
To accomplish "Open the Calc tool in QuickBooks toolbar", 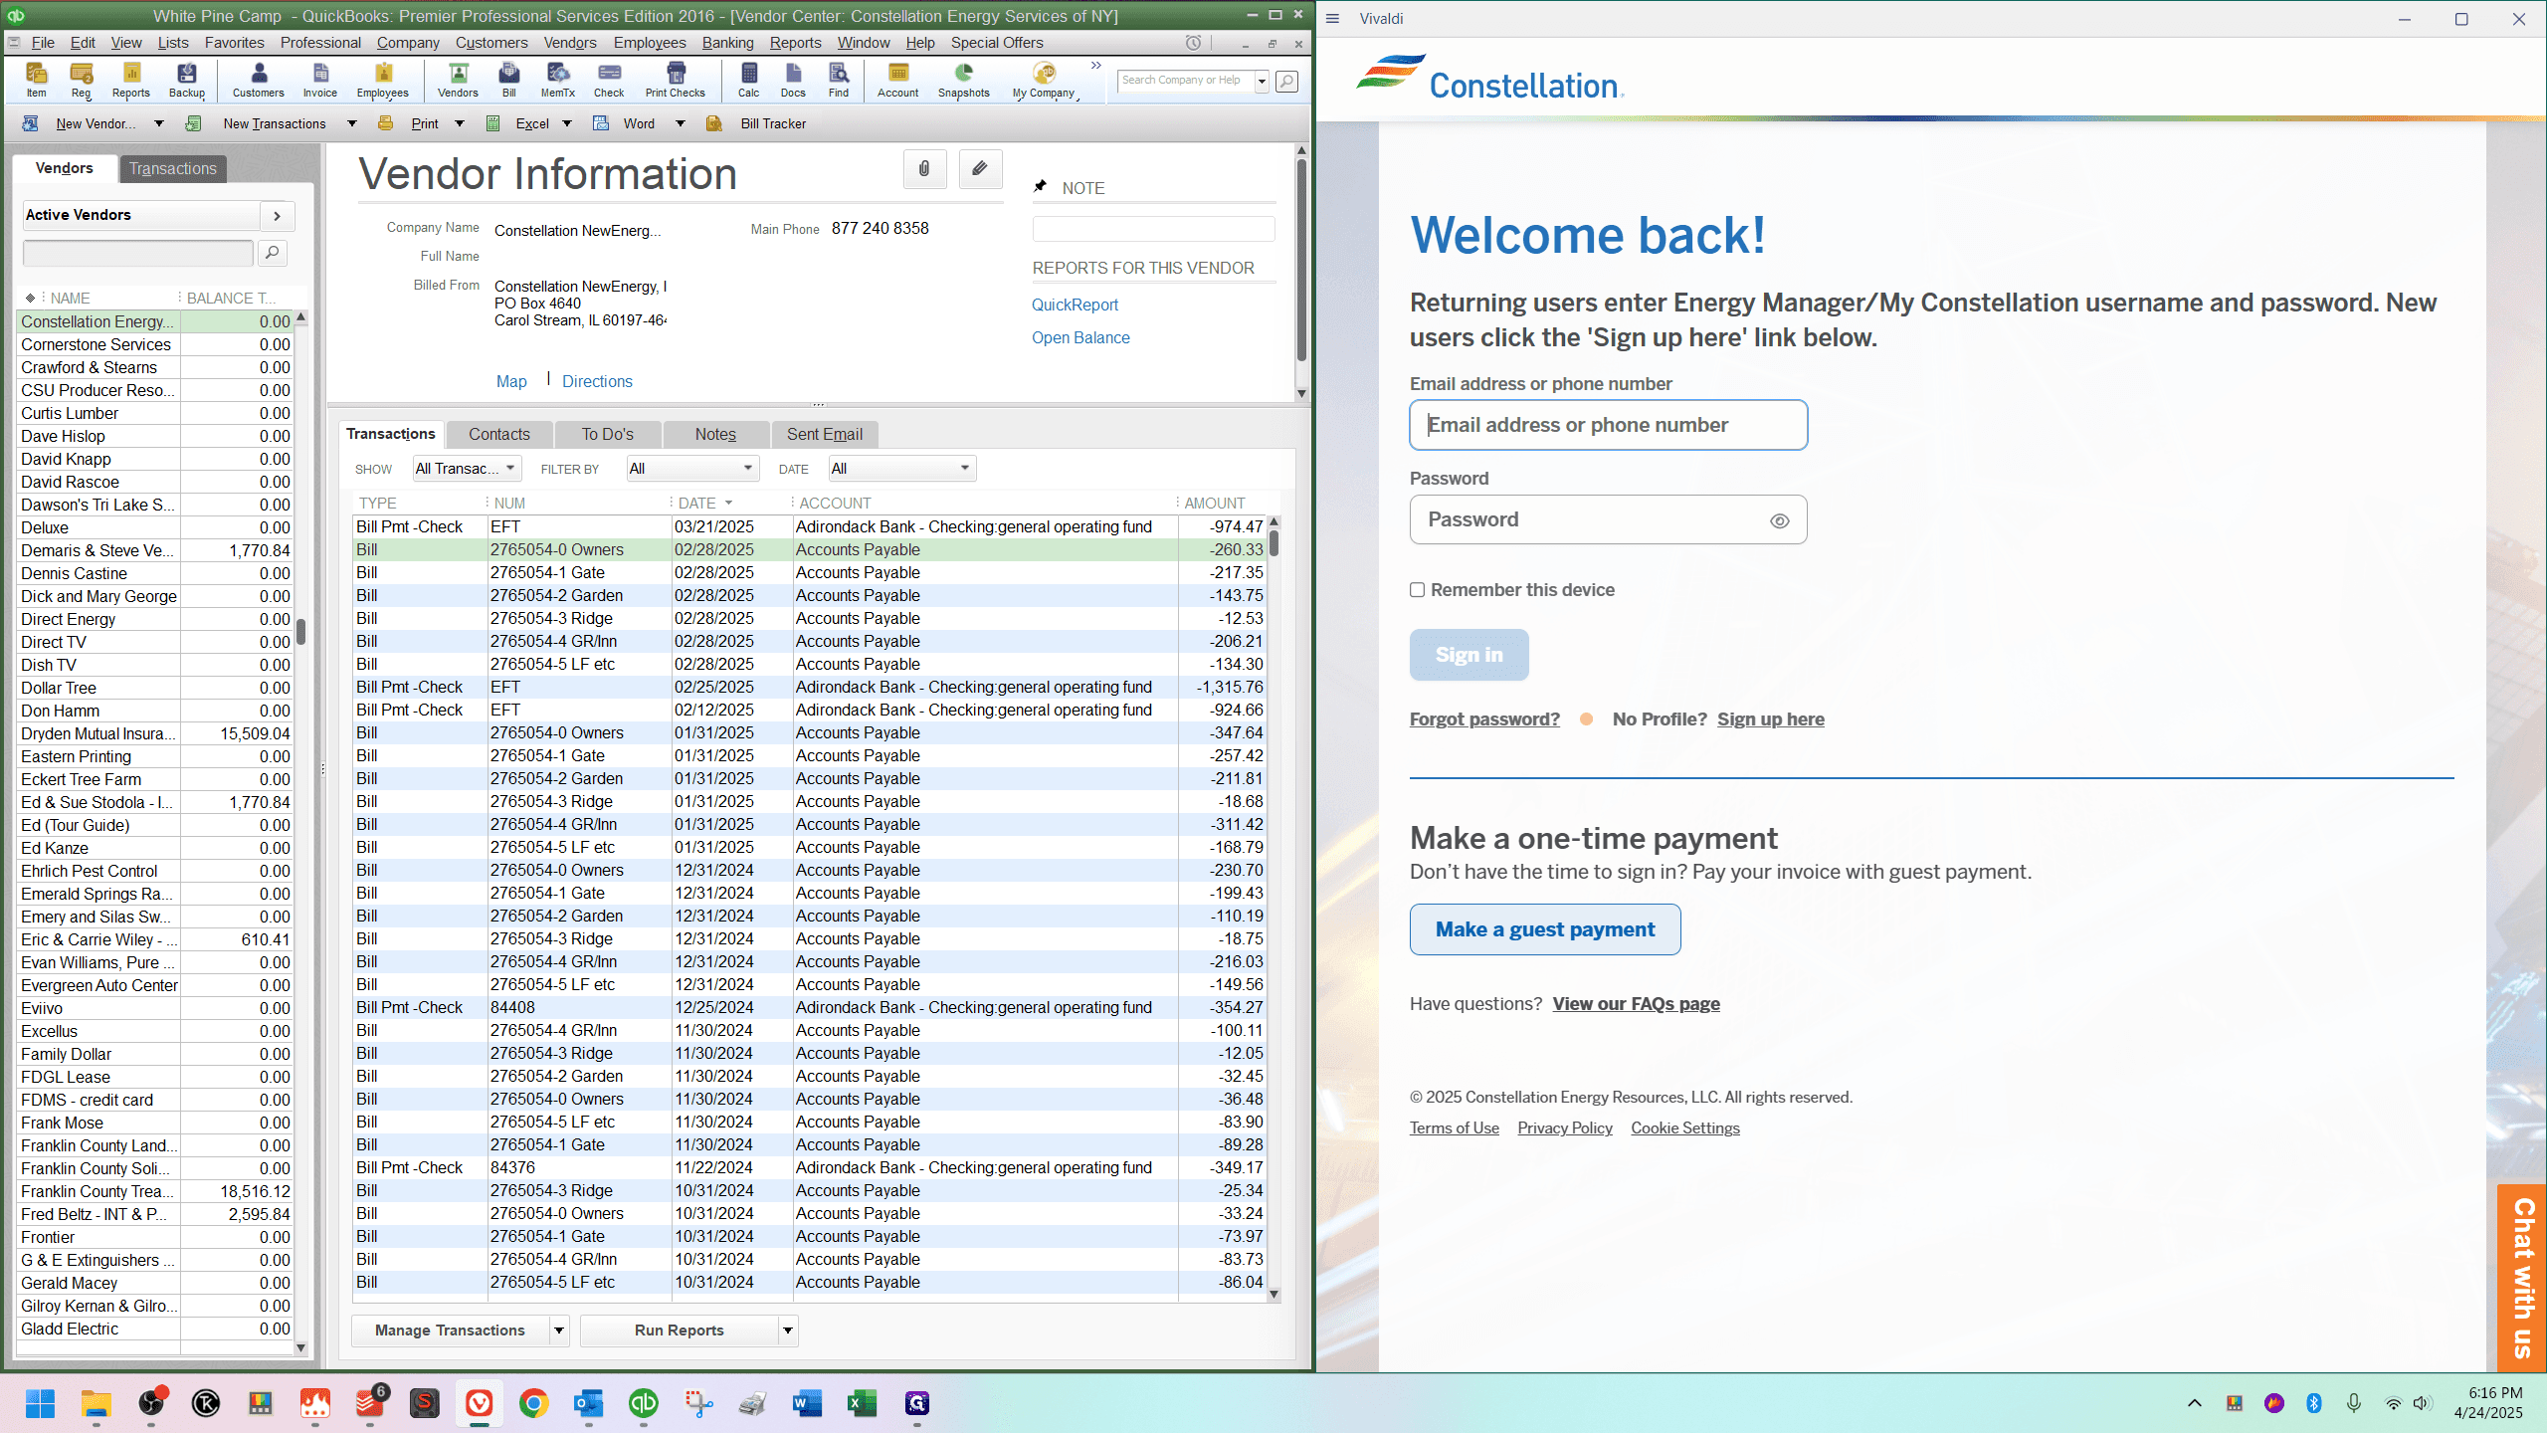I will (x=748, y=80).
